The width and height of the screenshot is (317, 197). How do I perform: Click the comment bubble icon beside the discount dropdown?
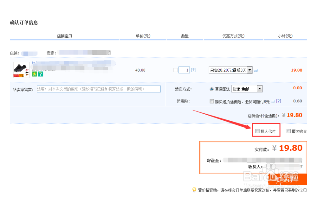coord(256,70)
